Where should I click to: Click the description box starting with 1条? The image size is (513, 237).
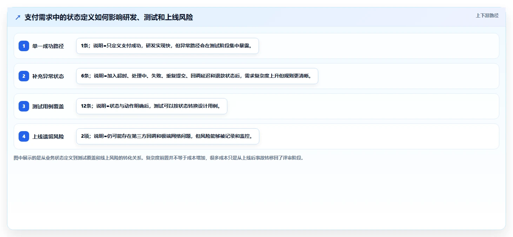click(167, 46)
